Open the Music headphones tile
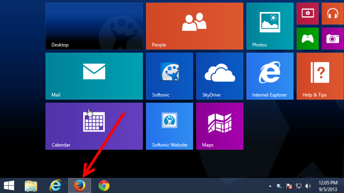The height and width of the screenshot is (193, 344). [332, 14]
